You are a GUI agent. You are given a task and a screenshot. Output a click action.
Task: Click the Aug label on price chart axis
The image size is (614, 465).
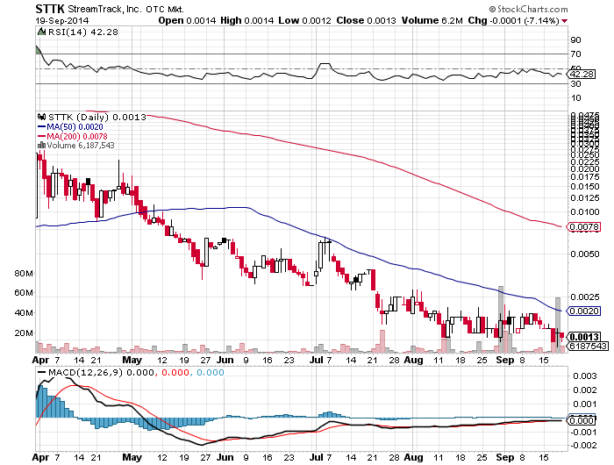click(413, 360)
